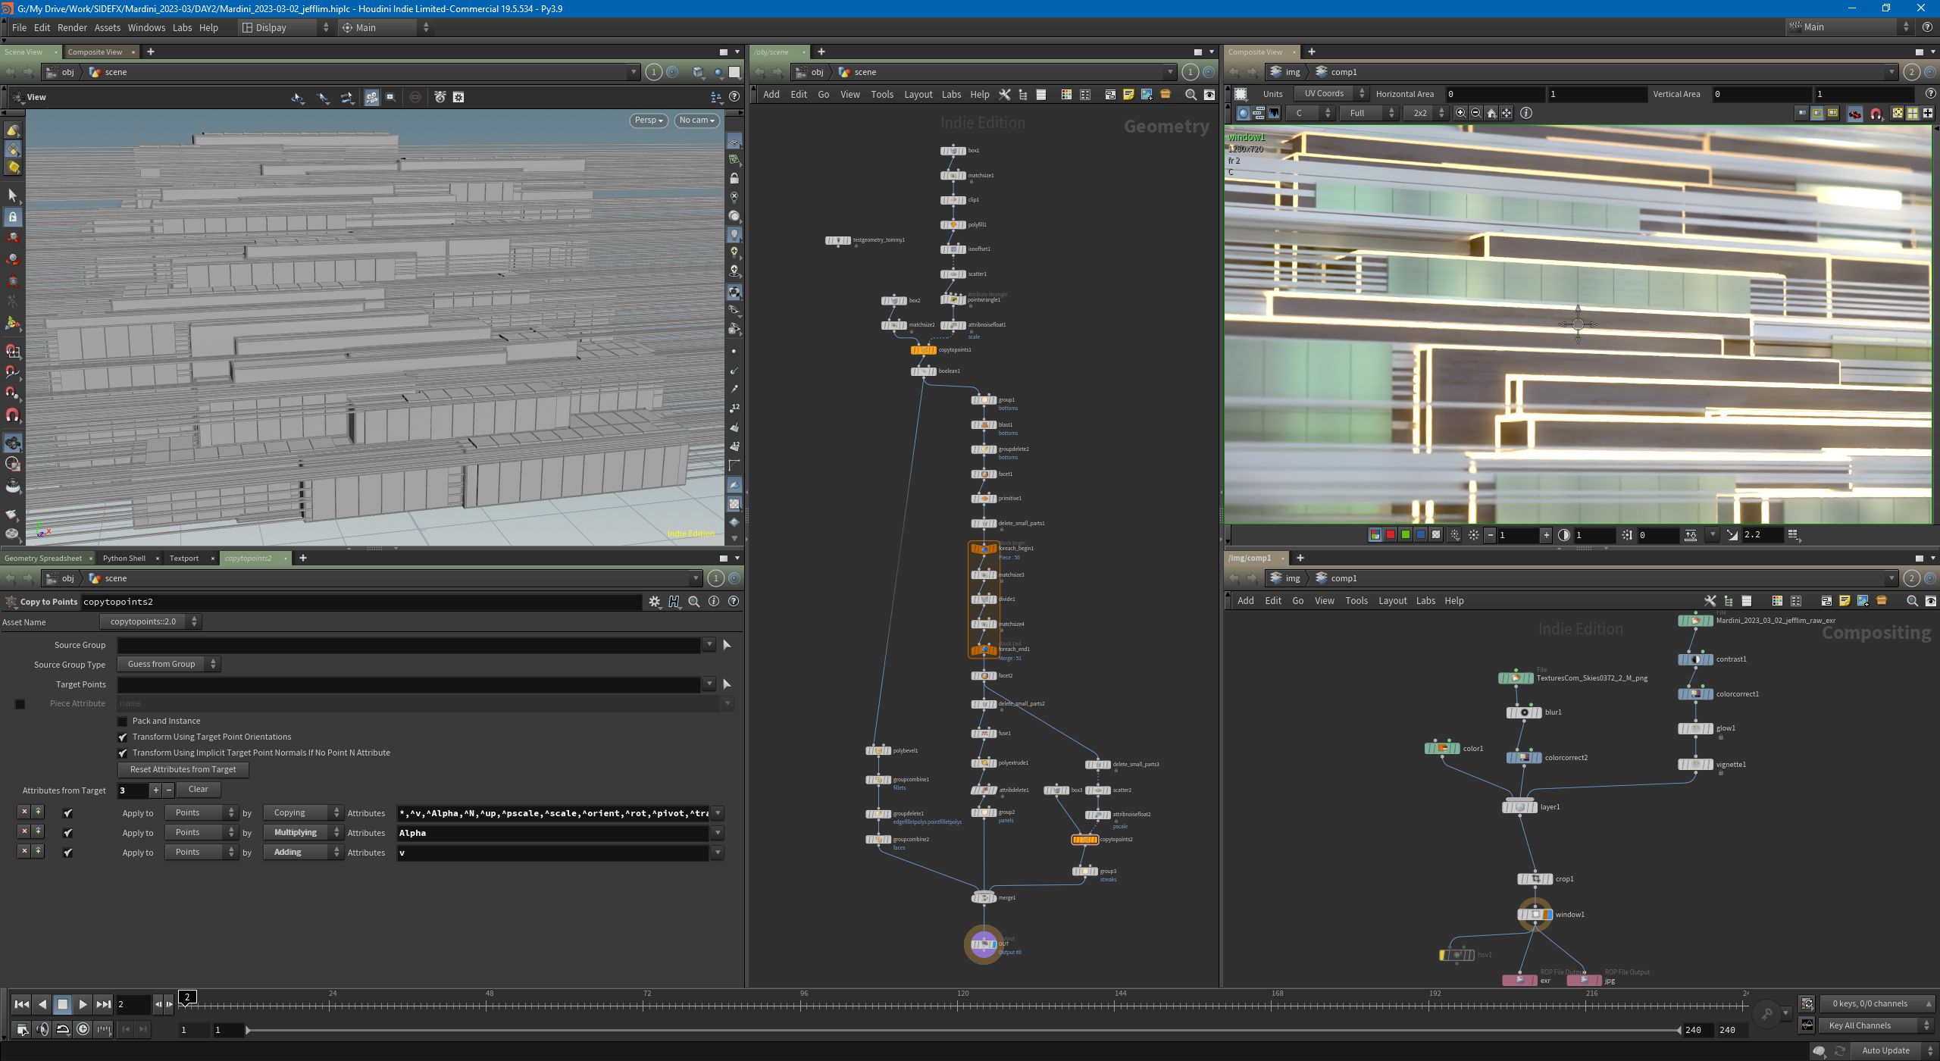Search parameters with the magnifier icon

(x=693, y=602)
